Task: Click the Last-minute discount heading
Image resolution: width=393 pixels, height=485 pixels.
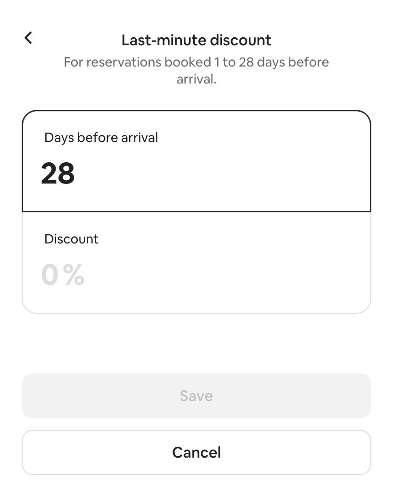Action: [x=196, y=40]
